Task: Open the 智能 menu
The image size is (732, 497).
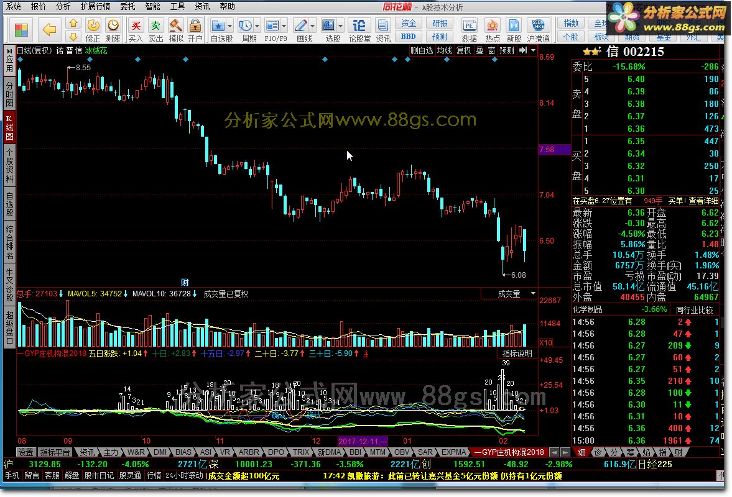Action: pos(152,6)
